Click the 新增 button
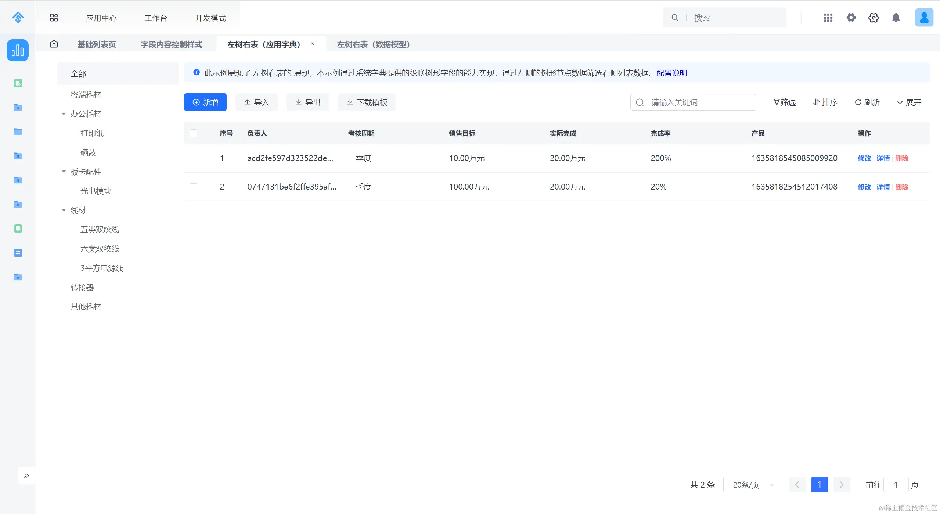Viewport: 940px width, 514px height. pyautogui.click(x=205, y=103)
